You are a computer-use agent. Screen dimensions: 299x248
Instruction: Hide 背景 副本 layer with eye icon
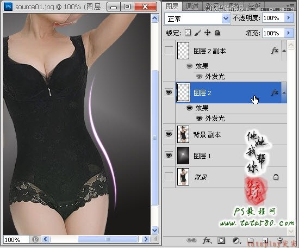pos(169,134)
